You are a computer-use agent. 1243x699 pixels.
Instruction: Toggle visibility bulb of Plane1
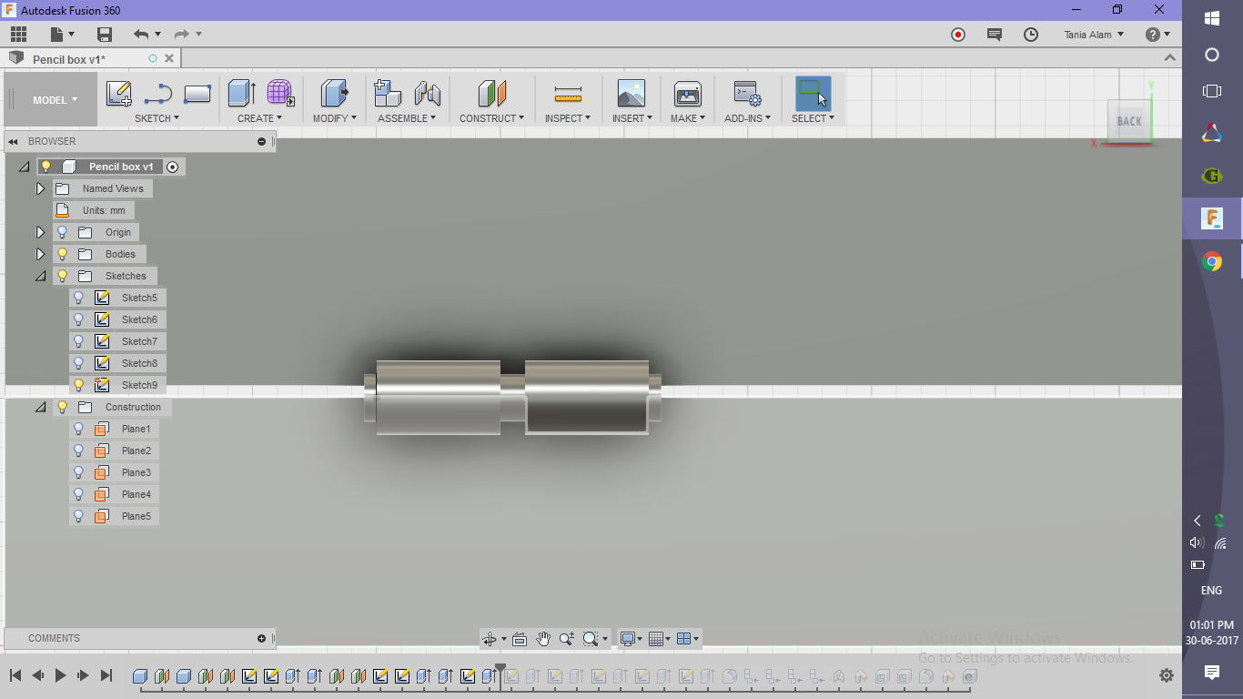coord(79,429)
